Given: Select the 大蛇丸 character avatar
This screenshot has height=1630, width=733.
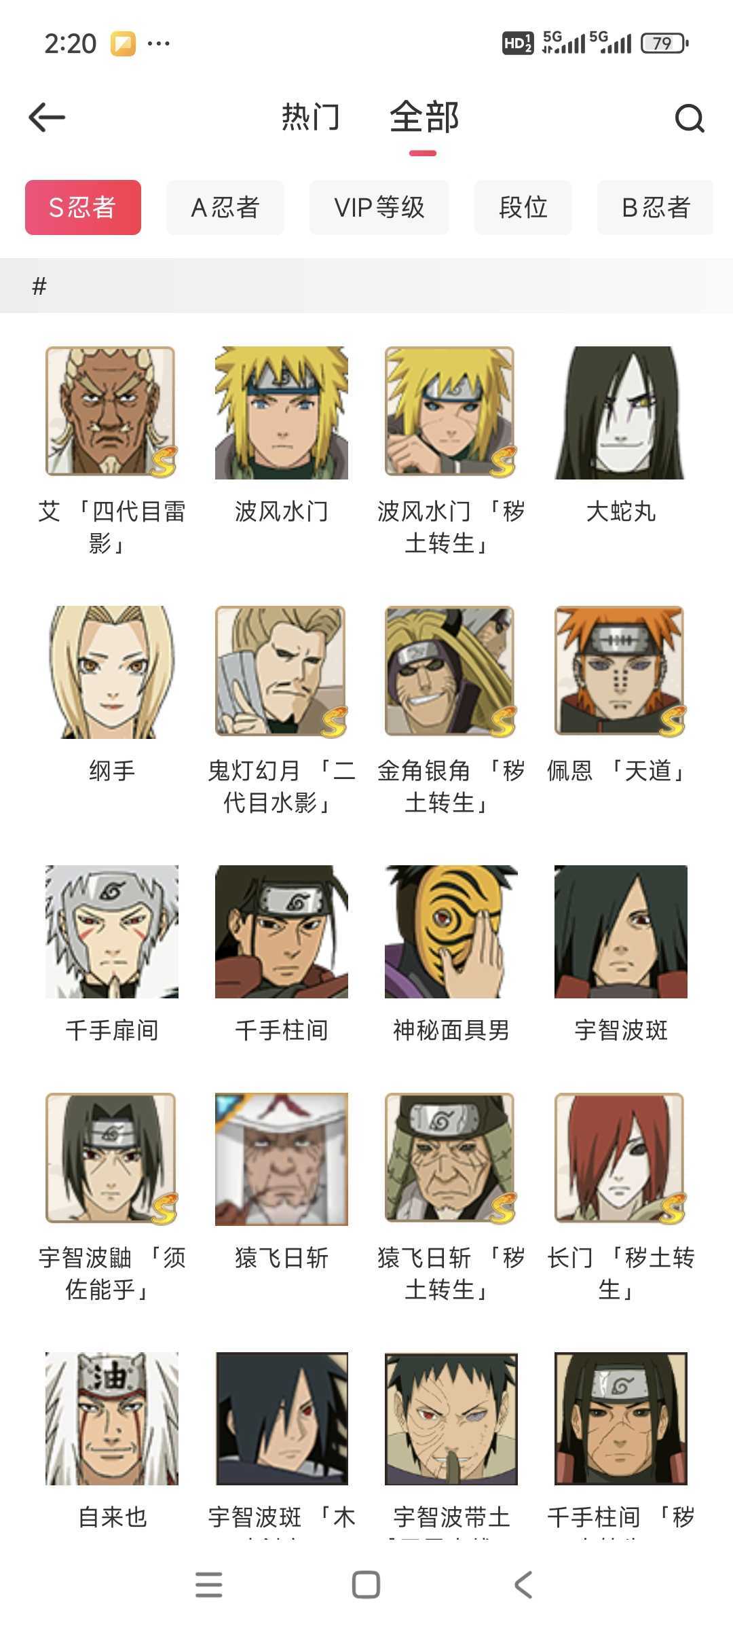Looking at the screenshot, I should [620, 413].
